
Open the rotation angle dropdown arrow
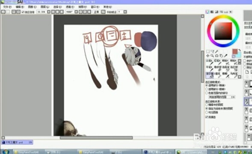tap(76, 12)
